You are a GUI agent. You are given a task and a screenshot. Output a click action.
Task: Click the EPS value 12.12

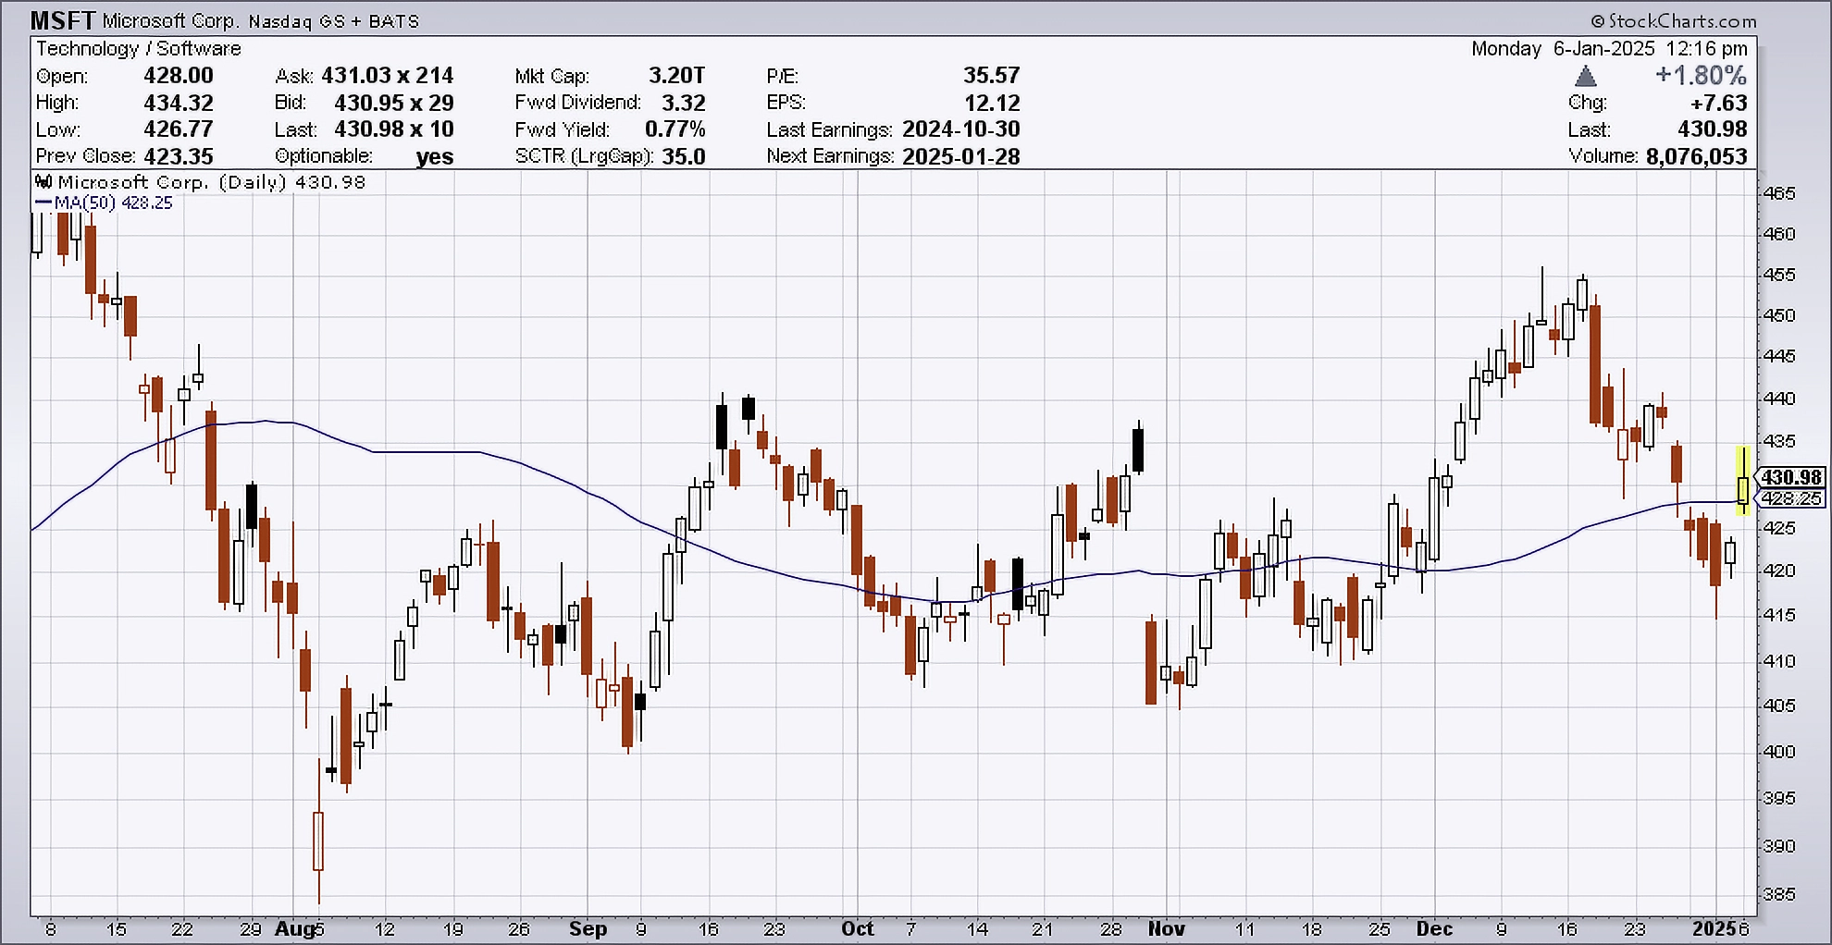pos(992,103)
